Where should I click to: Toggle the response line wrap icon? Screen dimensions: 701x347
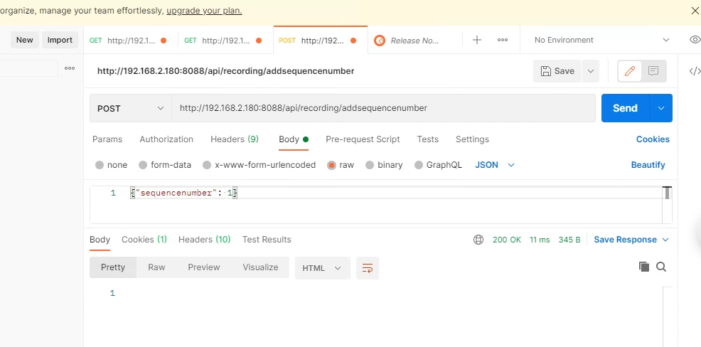click(x=368, y=267)
